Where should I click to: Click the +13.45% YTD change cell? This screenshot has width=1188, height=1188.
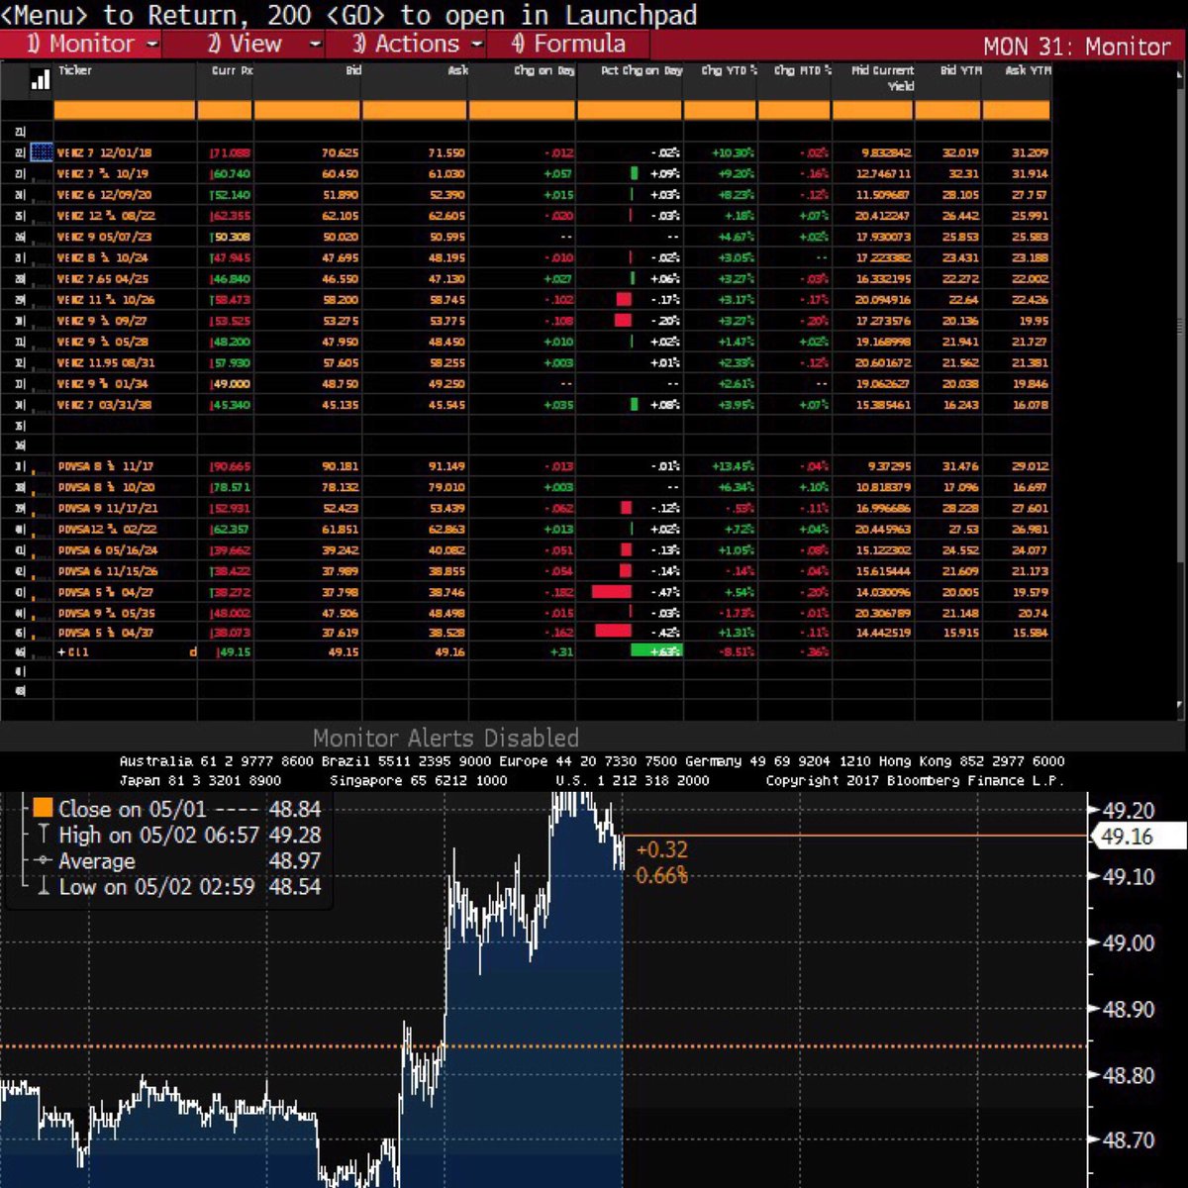click(733, 466)
